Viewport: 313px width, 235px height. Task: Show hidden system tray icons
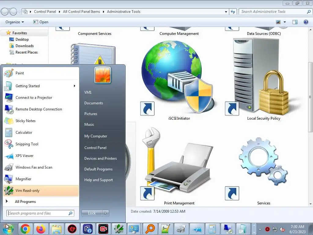click(260, 229)
